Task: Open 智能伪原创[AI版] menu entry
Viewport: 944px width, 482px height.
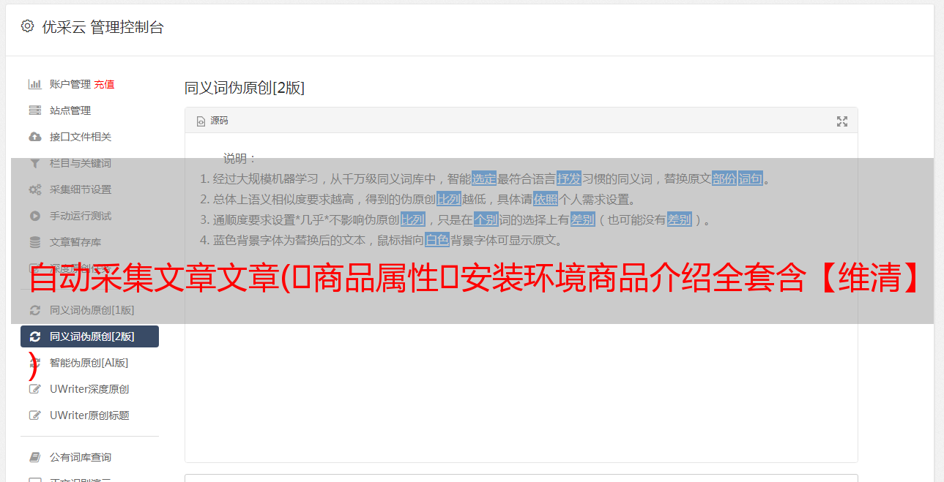Action: tap(89, 363)
